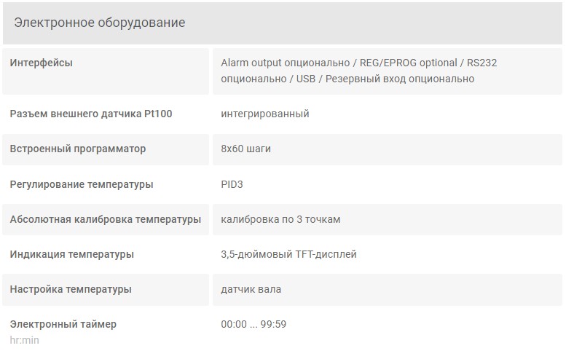This screenshot has width=566, height=359.
Task: Select the Настройка температуры label
Action: [71, 289]
